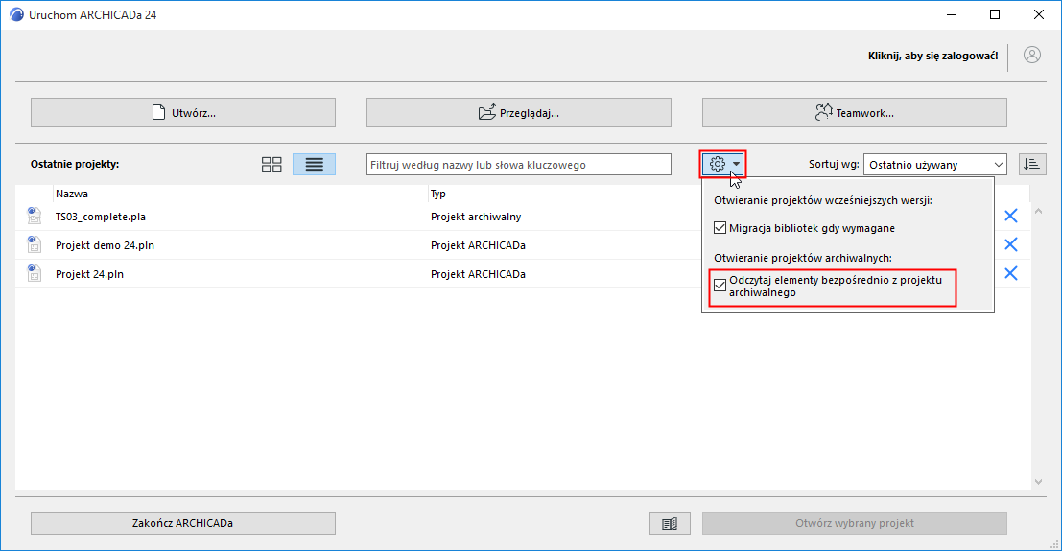This screenshot has height=551, width=1062.
Task: Click the TS03_complete.pla file icon
Action: [x=34, y=216]
